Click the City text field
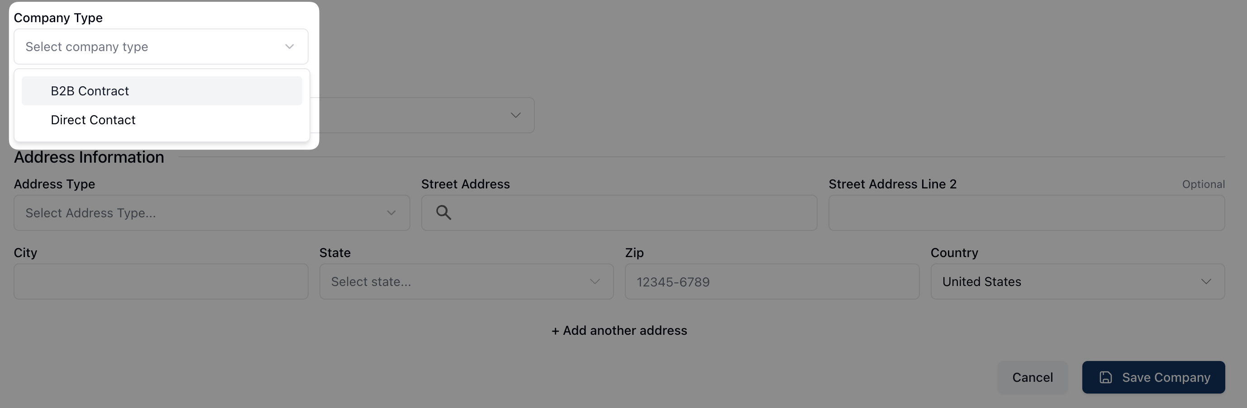Viewport: 1247px width, 408px height. (x=161, y=282)
